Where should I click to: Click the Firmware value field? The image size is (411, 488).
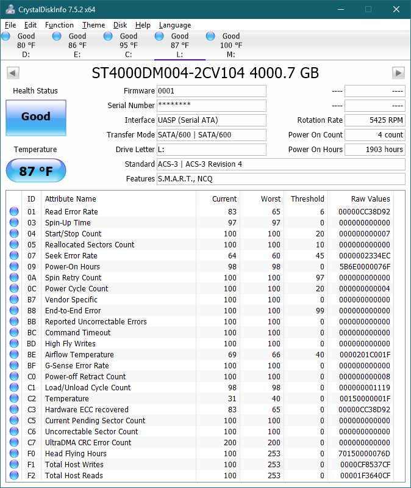pos(211,91)
